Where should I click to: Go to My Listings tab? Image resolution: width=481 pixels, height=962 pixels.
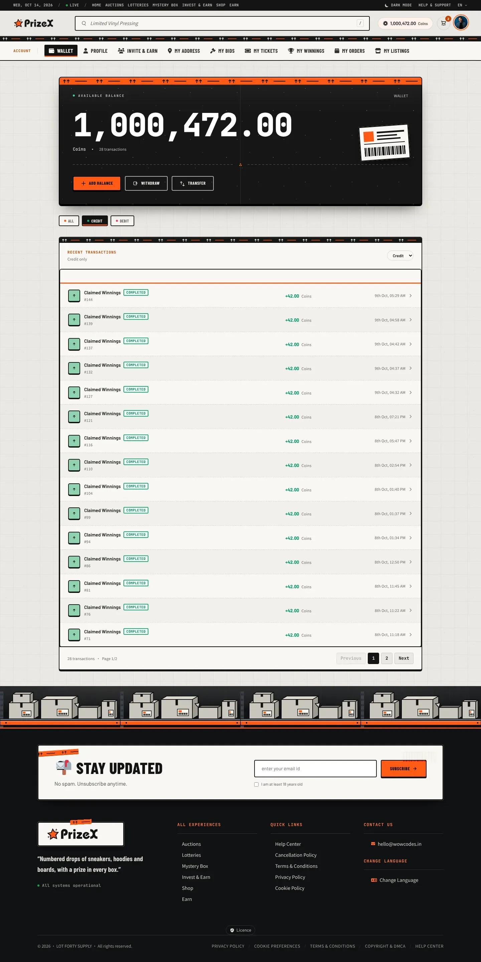pyautogui.click(x=392, y=51)
